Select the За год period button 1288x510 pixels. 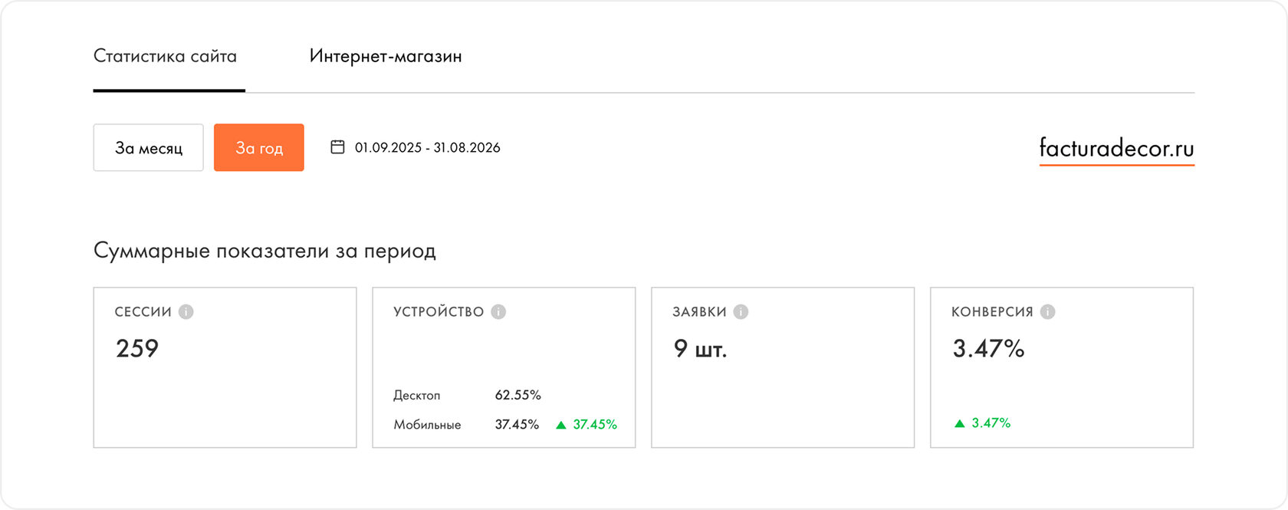click(x=259, y=147)
